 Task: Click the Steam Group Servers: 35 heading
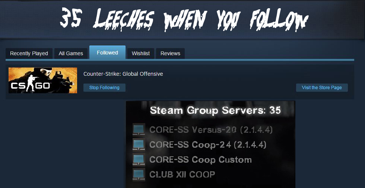click(x=215, y=110)
